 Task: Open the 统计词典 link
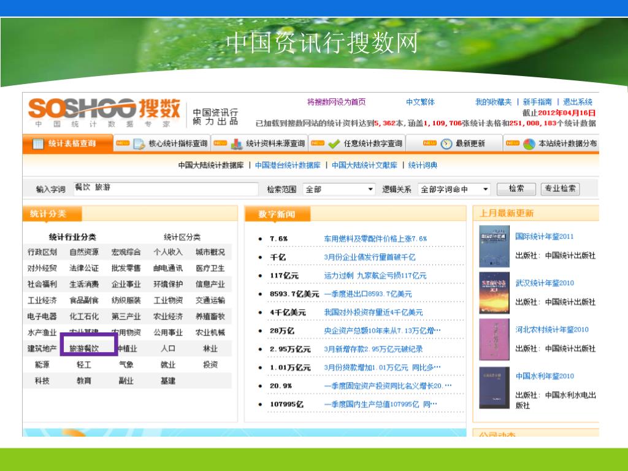423,165
